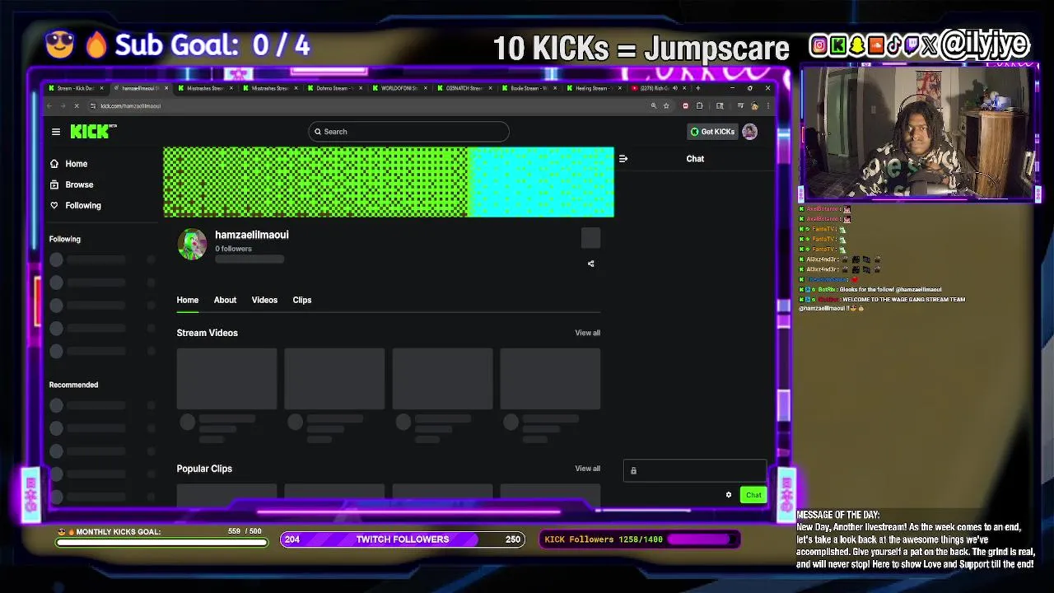Screen dimensions: 1054x593
Task: Click the hamzaelilmaoui channel avatar
Action: 192,245
